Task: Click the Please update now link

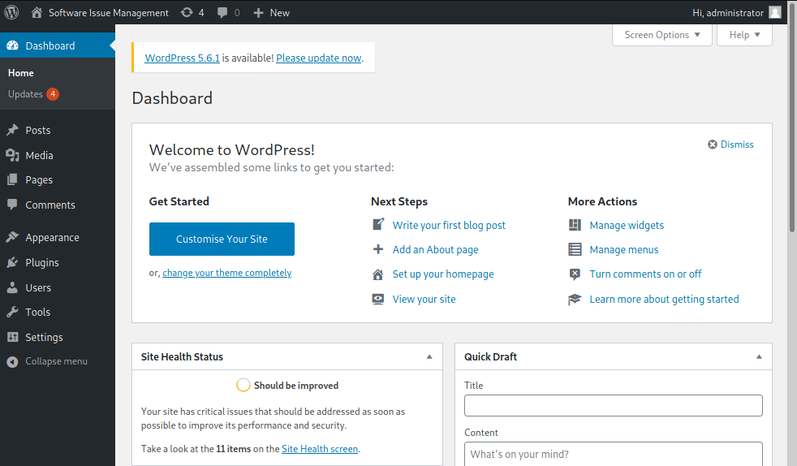Action: [x=319, y=58]
